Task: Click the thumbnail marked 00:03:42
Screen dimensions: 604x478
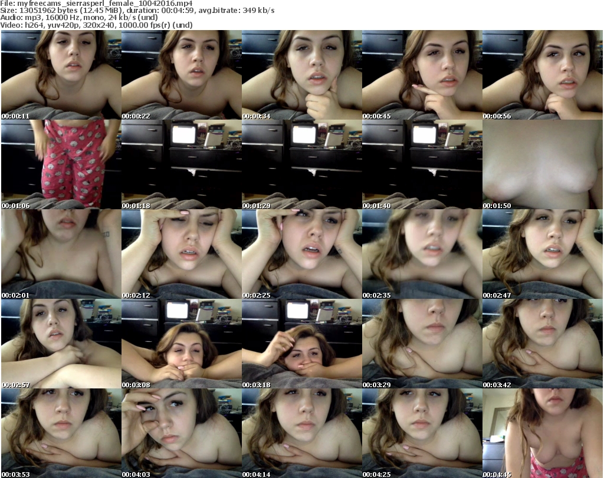Action: pyautogui.click(x=542, y=344)
